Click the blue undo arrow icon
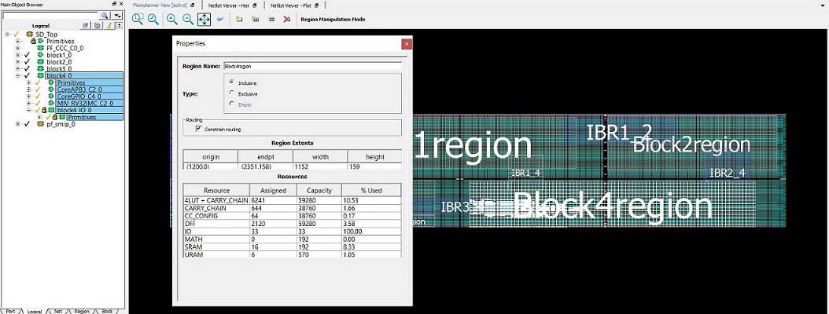The height and width of the screenshot is (314, 829). pyautogui.click(x=219, y=19)
